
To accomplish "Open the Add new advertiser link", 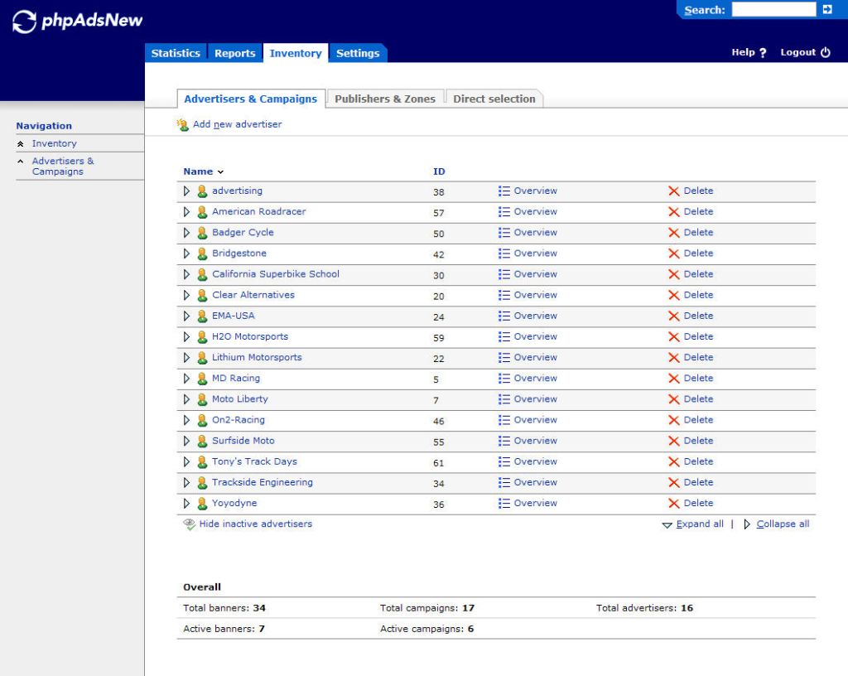I will coord(238,124).
